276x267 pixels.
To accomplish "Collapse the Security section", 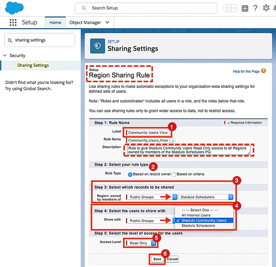I will 5,55.
